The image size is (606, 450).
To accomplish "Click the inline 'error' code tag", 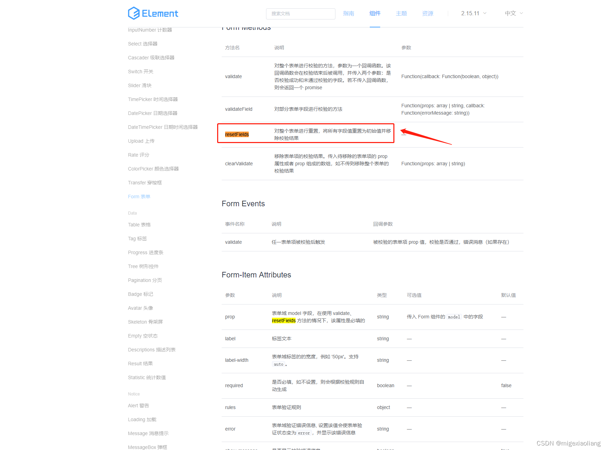I will (x=304, y=433).
